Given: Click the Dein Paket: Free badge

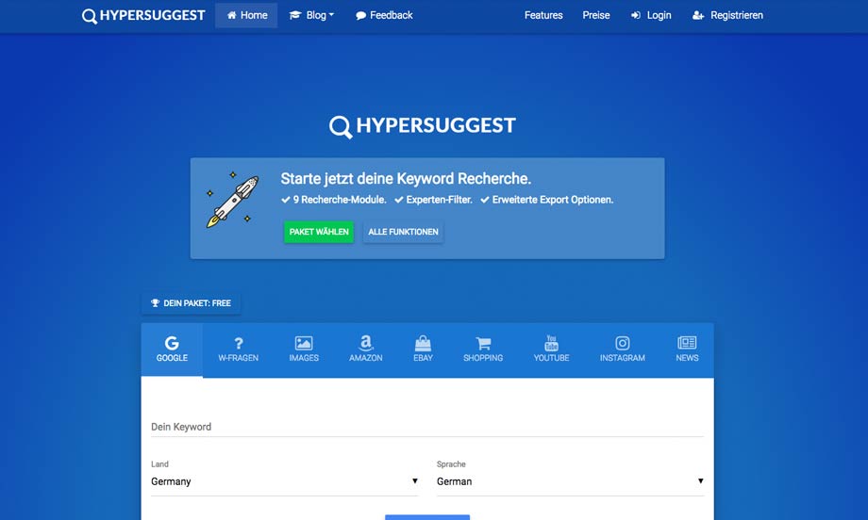Looking at the screenshot, I should pyautogui.click(x=191, y=303).
